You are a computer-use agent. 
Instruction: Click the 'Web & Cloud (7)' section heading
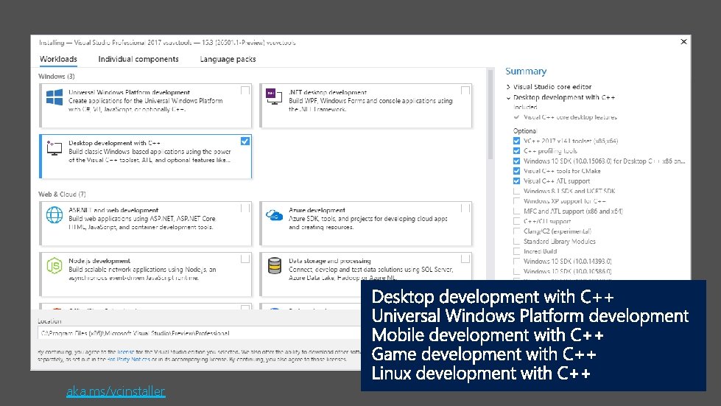[x=62, y=194]
